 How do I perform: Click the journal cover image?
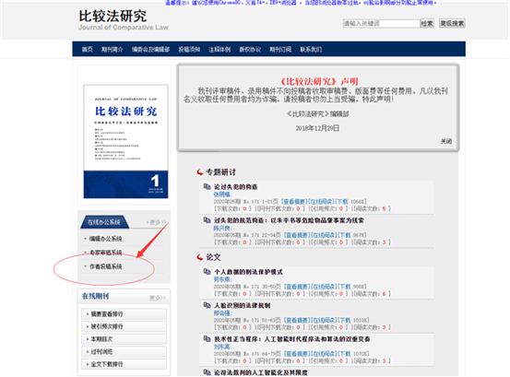pos(125,141)
